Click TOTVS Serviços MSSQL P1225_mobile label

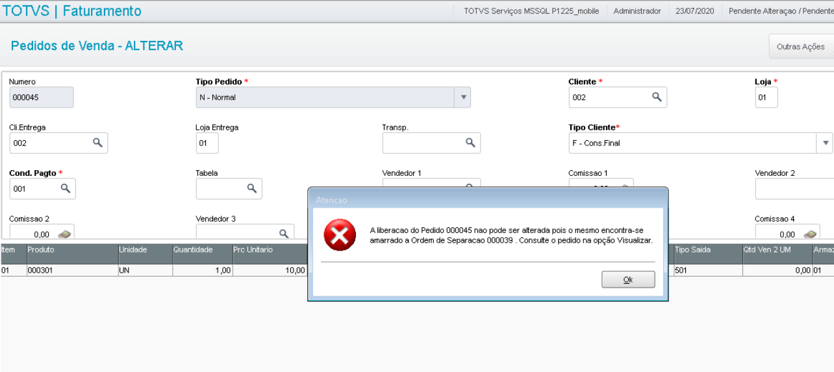click(532, 11)
